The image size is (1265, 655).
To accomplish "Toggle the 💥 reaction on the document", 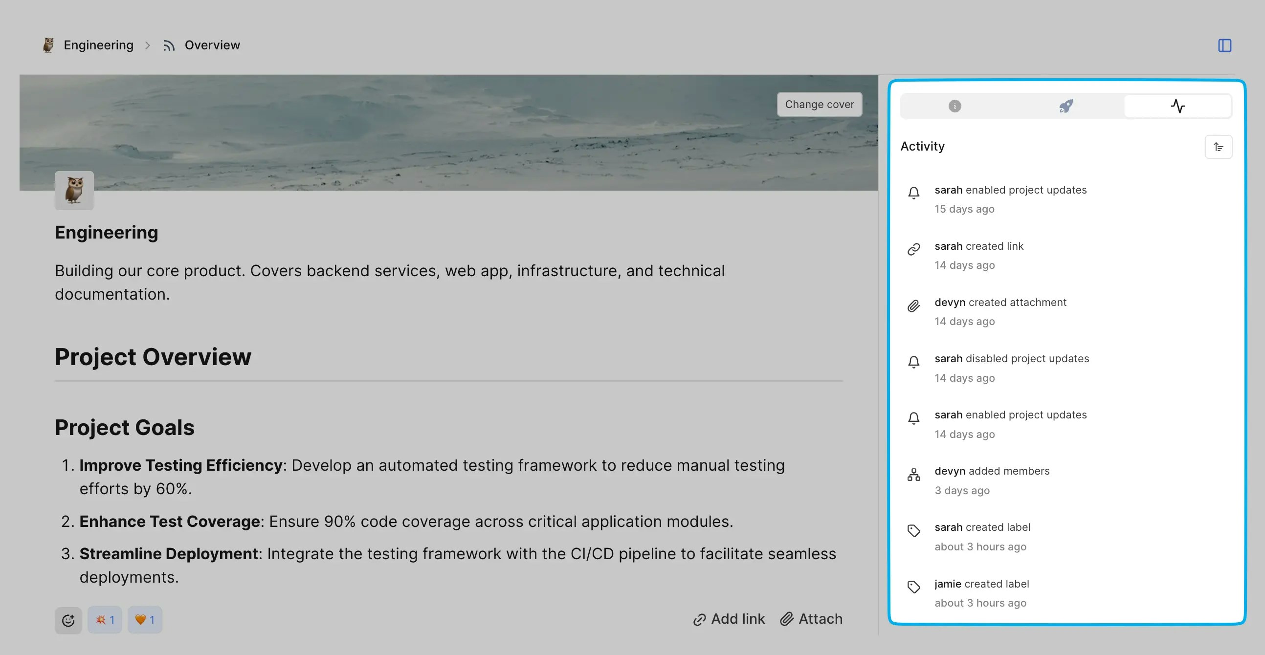I will click(105, 620).
